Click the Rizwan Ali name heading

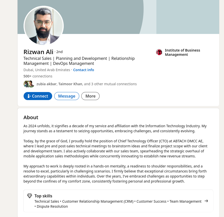tap(38, 52)
